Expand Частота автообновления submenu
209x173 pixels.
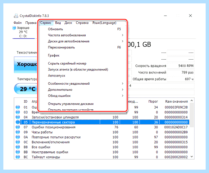click(x=82, y=35)
